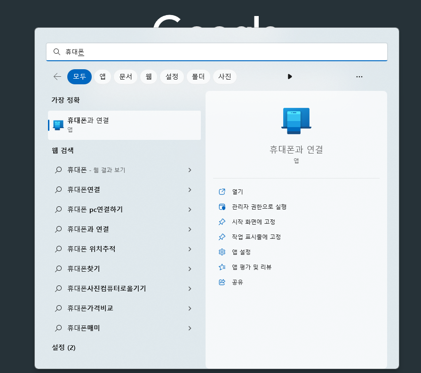Show more filters with the play arrow
421x373 pixels.
[290, 77]
